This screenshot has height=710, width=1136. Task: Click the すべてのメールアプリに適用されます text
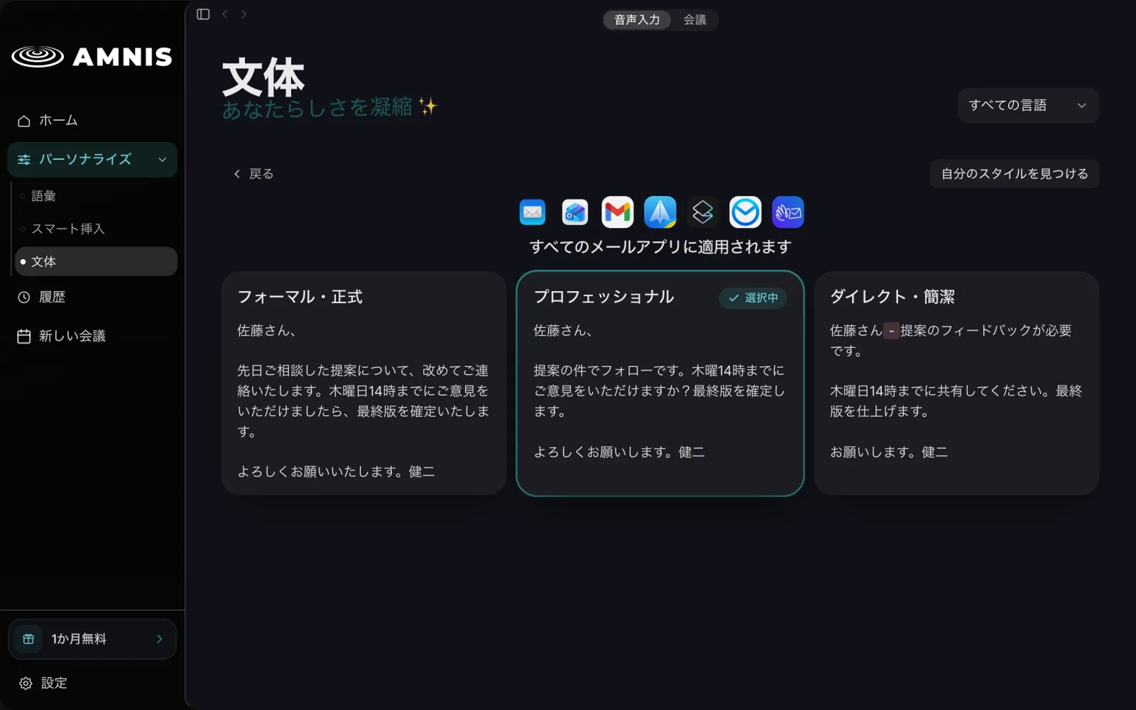point(660,247)
